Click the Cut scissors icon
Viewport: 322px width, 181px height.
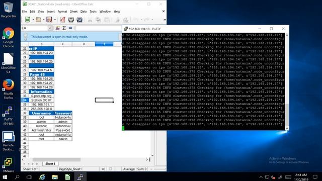pyautogui.click(x=90, y=20)
